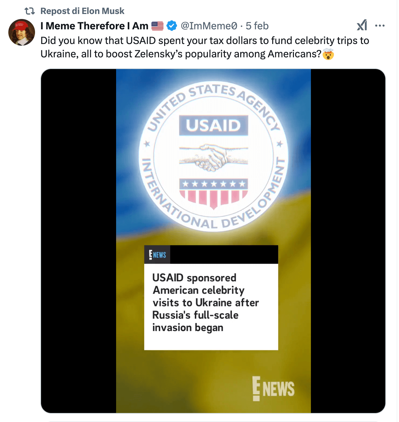This screenshot has width=399, height=422.
Task: Play the video by clicking the USAID seal
Action: pyautogui.click(x=214, y=156)
